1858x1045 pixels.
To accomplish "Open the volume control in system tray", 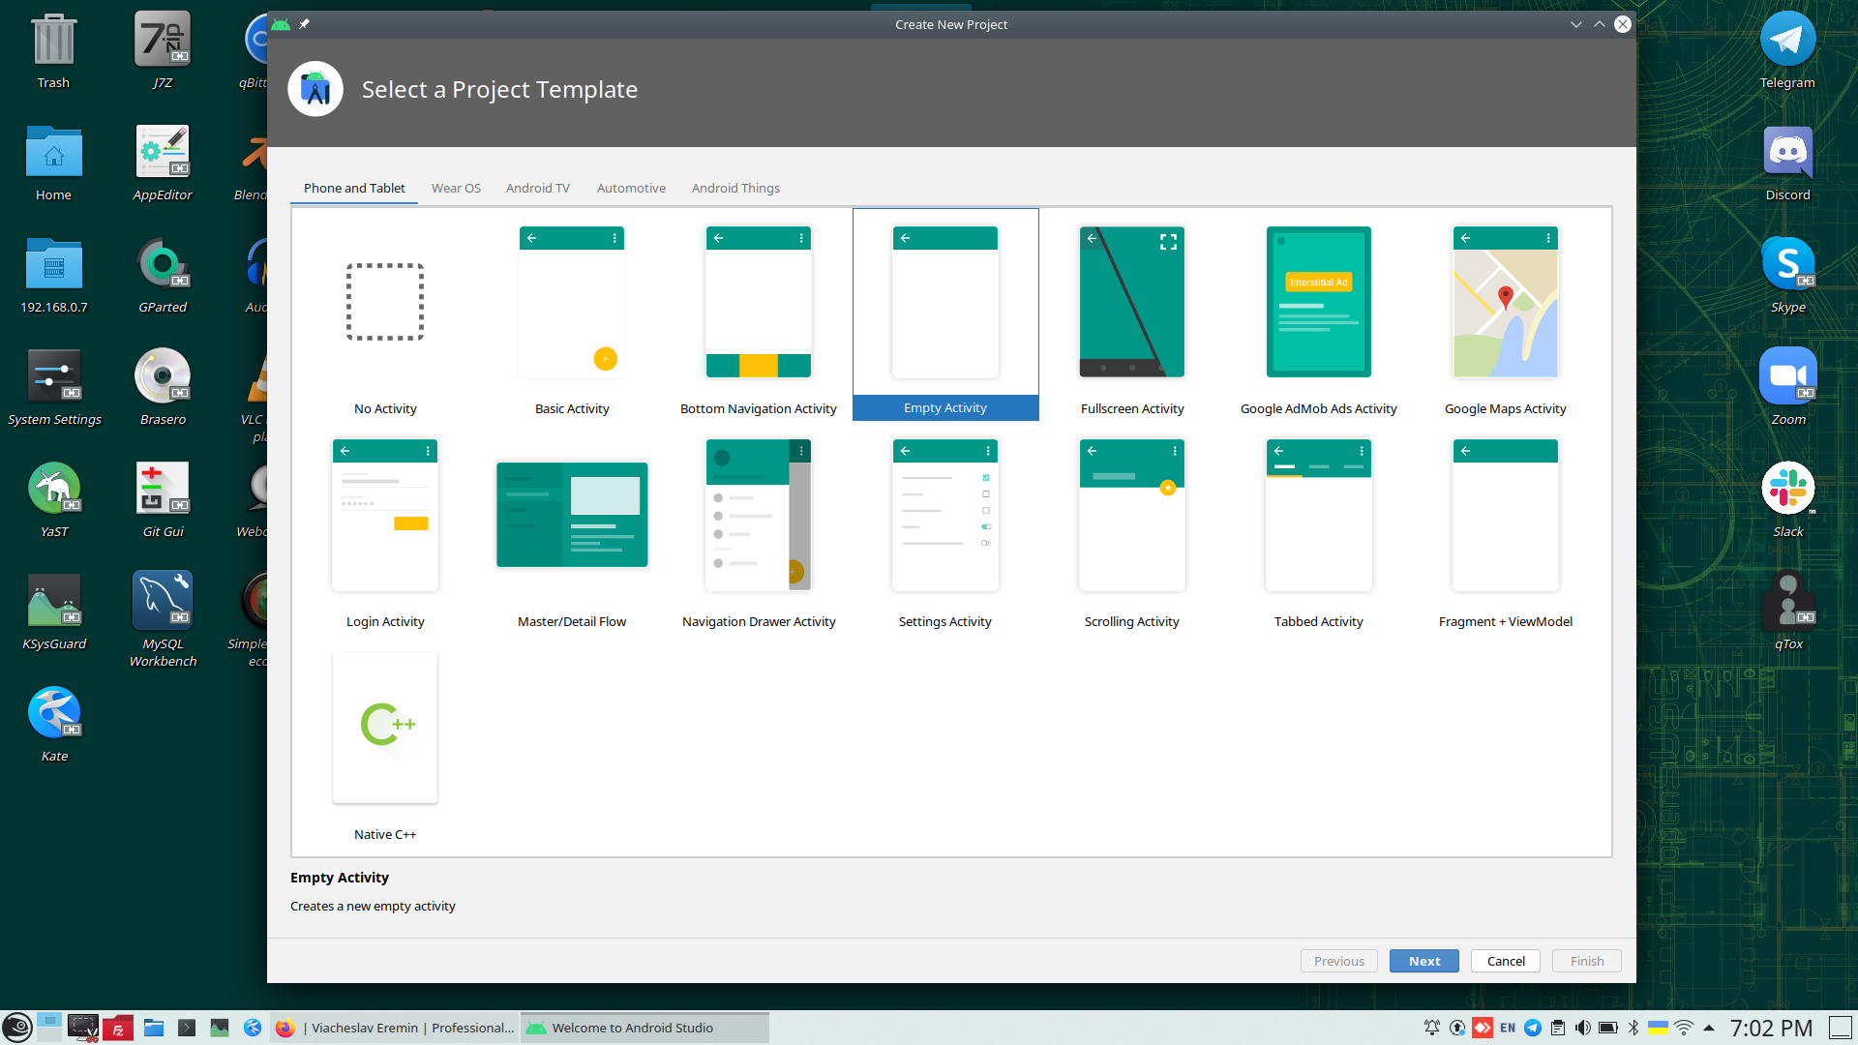I will (x=1582, y=1028).
